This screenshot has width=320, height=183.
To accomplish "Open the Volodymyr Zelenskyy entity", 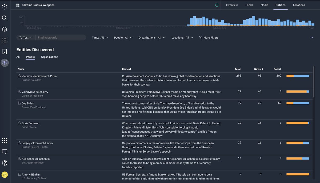I will point(35,92).
